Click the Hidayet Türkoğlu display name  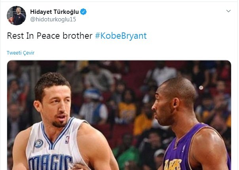click(x=55, y=12)
